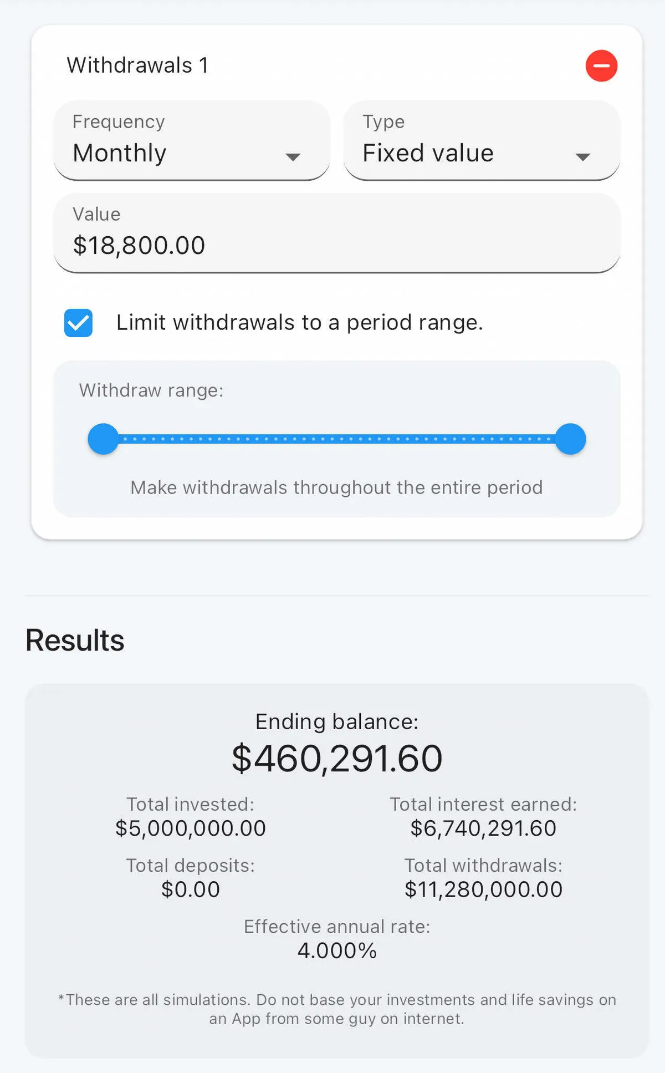Click the Total invested value $5,000,000.00
Image resolution: width=665 pixels, height=1073 pixels.
(191, 828)
